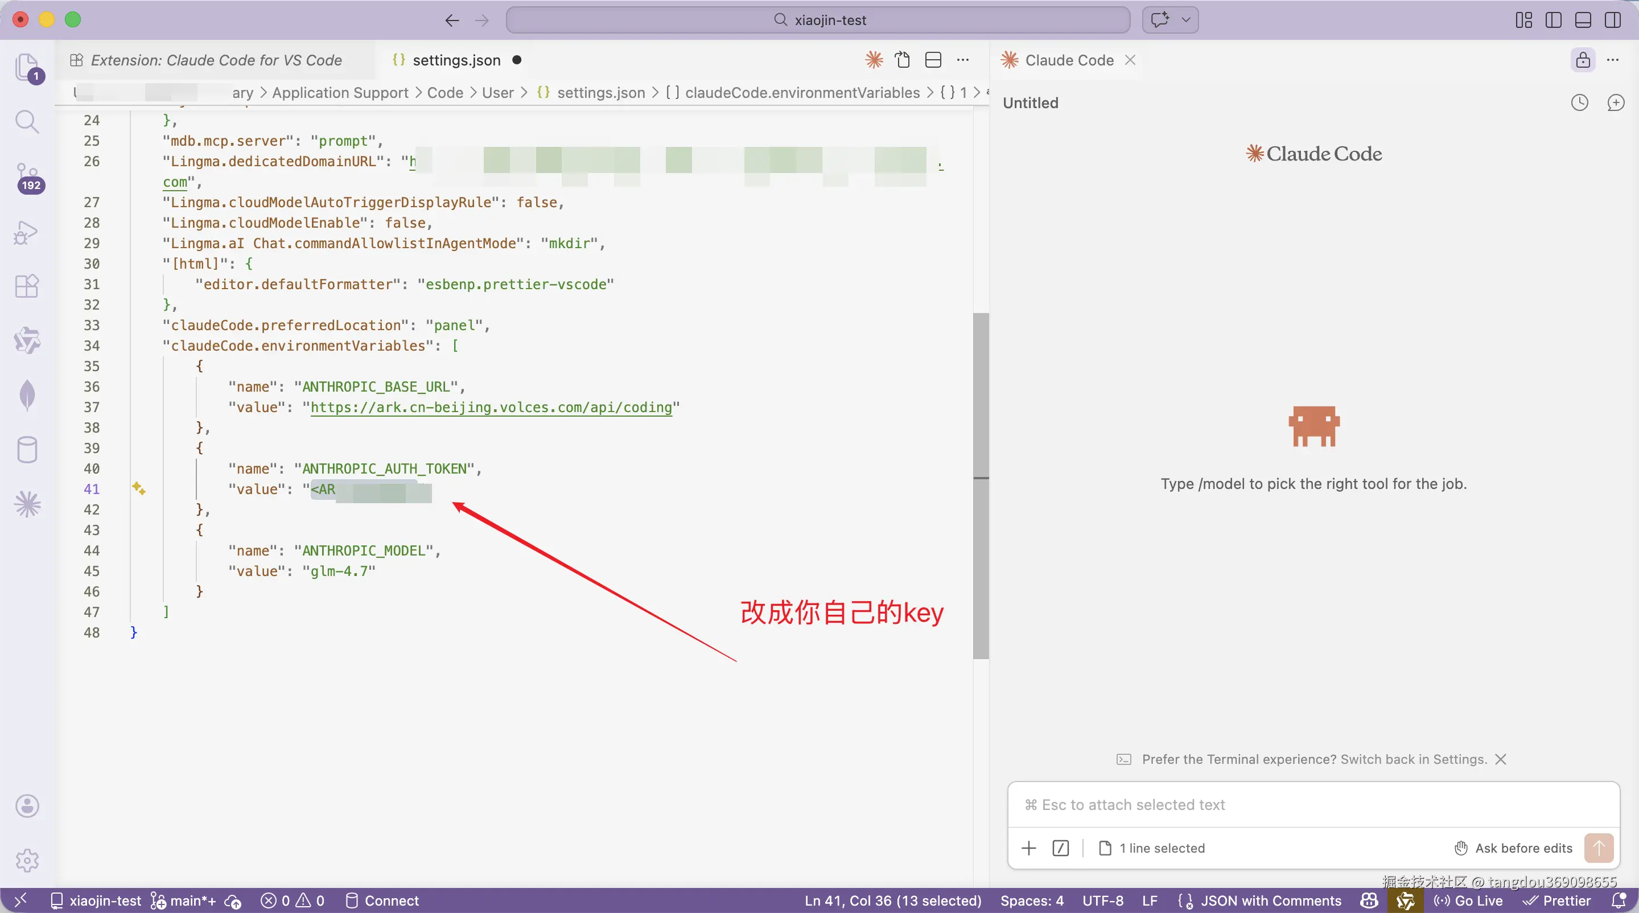The image size is (1639, 913).
Task: Start a new Claude Code conversation
Action: tap(1616, 102)
